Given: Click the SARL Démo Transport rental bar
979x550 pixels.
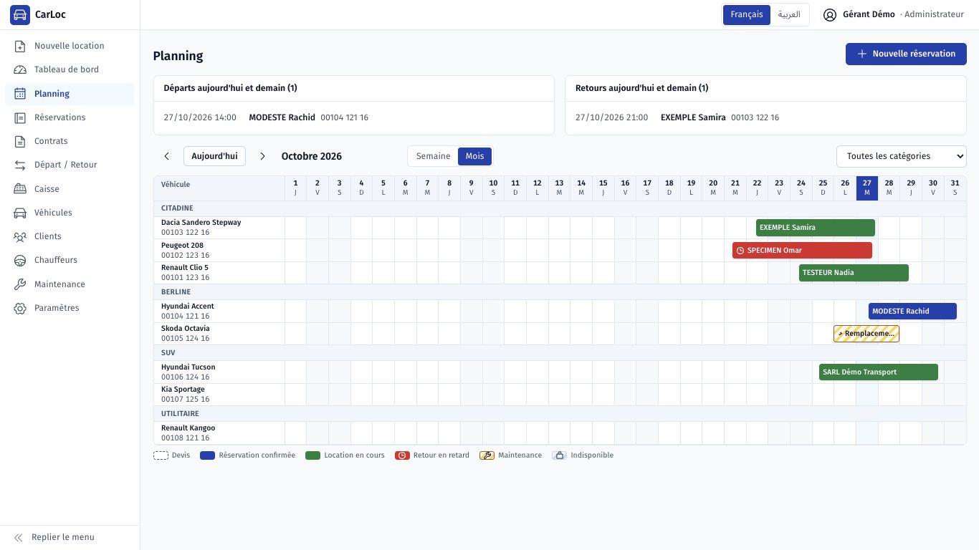Looking at the screenshot, I should (x=878, y=372).
